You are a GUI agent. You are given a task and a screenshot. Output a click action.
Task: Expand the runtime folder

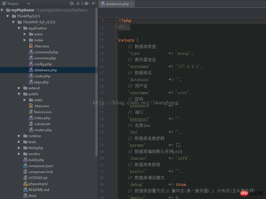tap(19, 136)
